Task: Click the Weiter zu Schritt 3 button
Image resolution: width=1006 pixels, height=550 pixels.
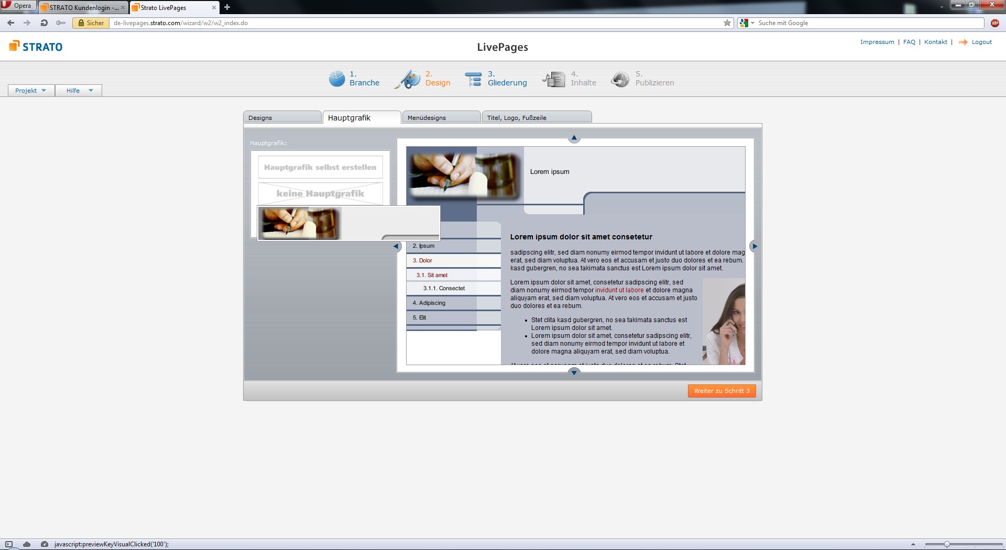Action: click(x=721, y=391)
